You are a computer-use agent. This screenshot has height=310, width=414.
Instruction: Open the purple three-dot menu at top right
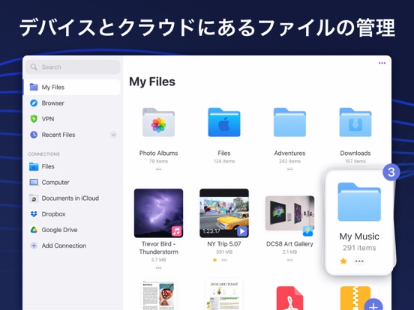click(382, 63)
